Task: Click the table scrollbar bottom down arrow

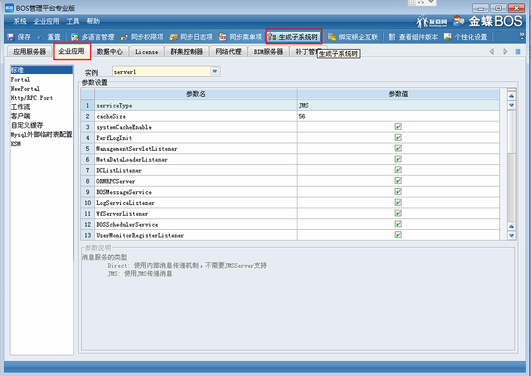Action: (x=511, y=235)
